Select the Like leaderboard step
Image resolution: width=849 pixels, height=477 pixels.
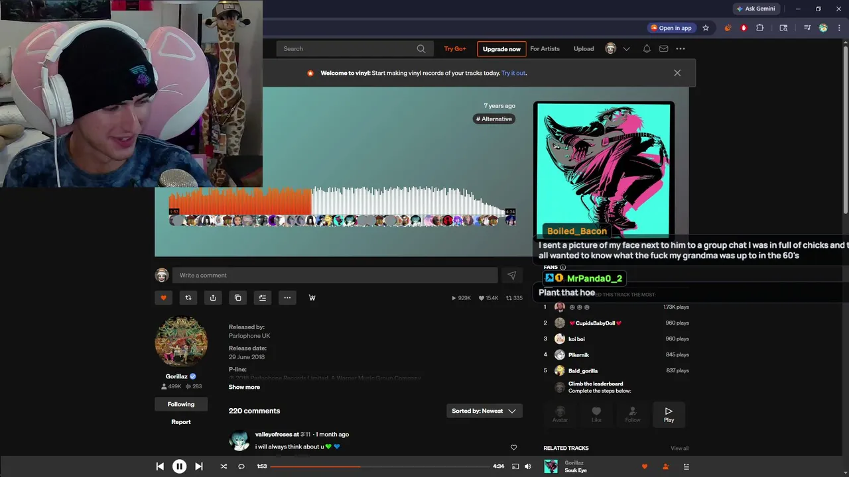[596, 414]
